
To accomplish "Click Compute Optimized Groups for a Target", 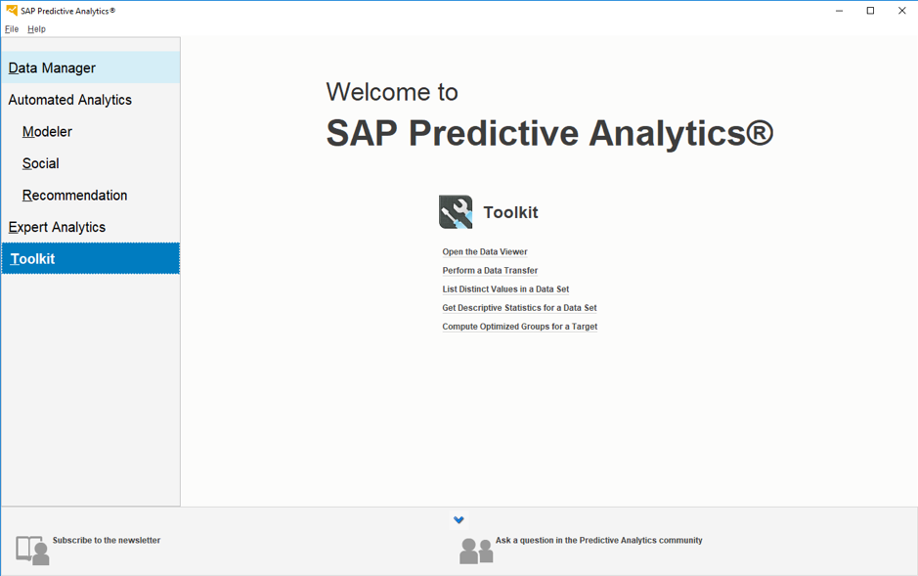I will [518, 326].
